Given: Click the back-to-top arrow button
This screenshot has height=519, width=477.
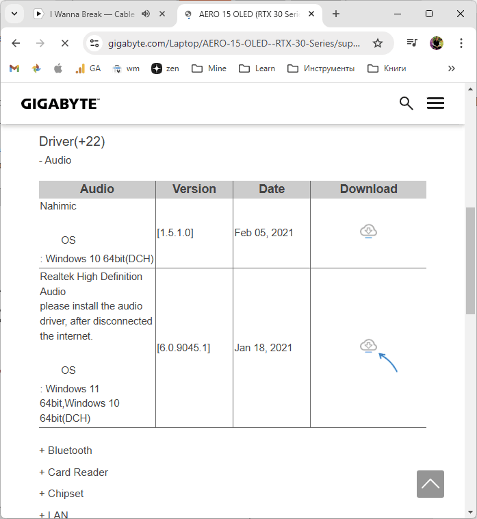Looking at the screenshot, I should point(430,483).
